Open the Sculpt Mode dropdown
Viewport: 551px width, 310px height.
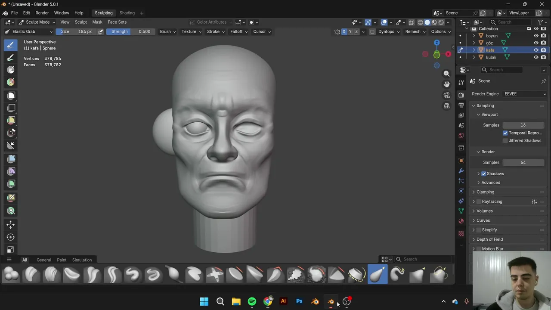37,22
